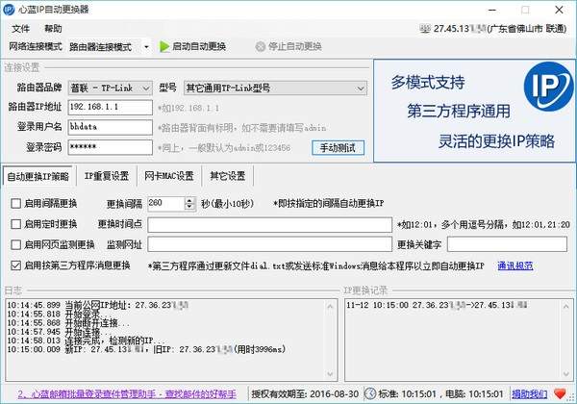Switch to the IP重复设置 tab
577x404 pixels.
coord(106,176)
